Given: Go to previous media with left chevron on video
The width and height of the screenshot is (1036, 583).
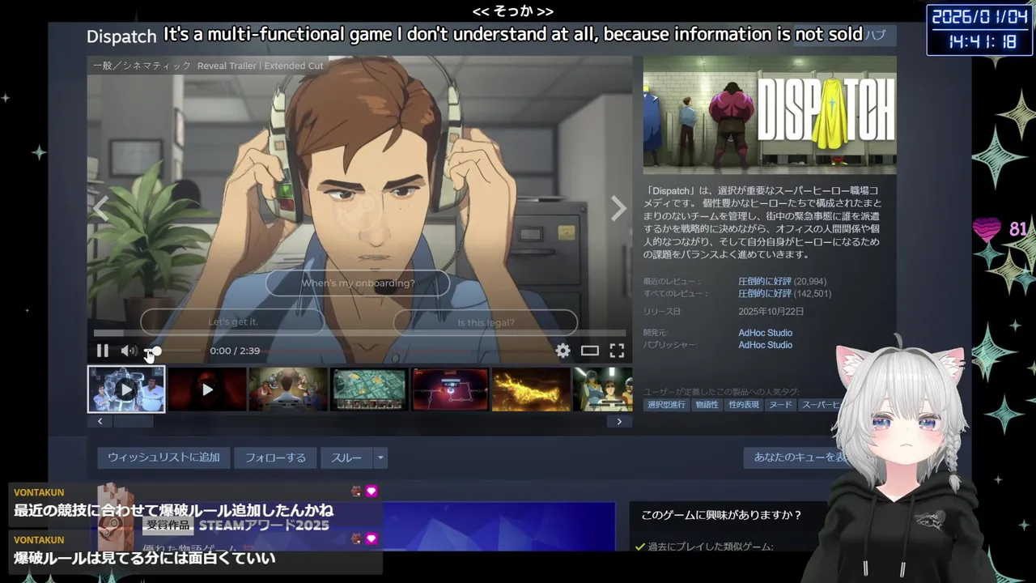Looking at the screenshot, I should (x=100, y=208).
